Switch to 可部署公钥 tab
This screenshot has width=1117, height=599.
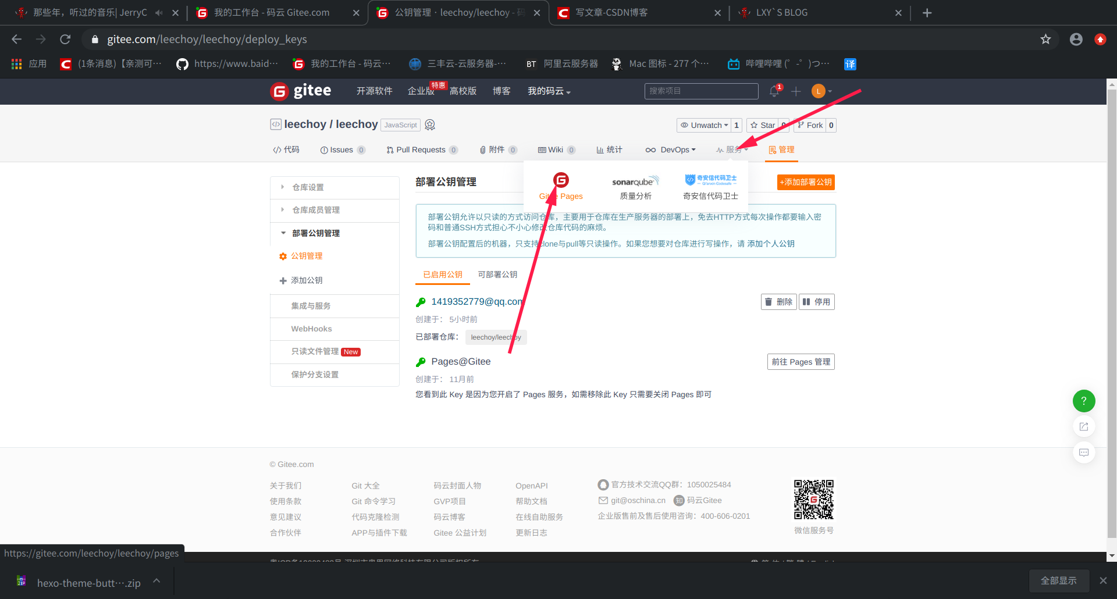(x=497, y=274)
